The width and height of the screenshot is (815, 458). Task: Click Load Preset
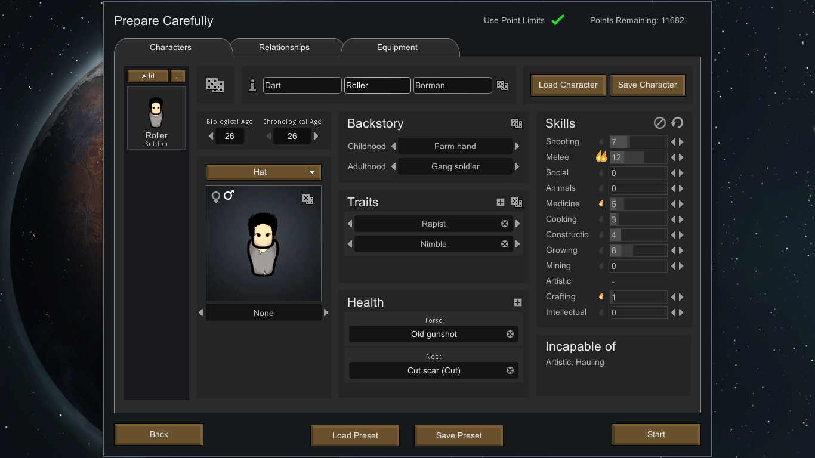click(355, 435)
